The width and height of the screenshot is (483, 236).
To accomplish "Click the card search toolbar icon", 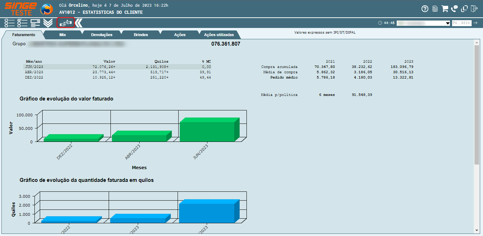I will (35, 23).
